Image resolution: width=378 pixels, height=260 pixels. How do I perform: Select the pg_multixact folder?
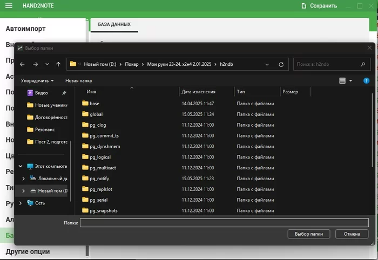pos(103,168)
